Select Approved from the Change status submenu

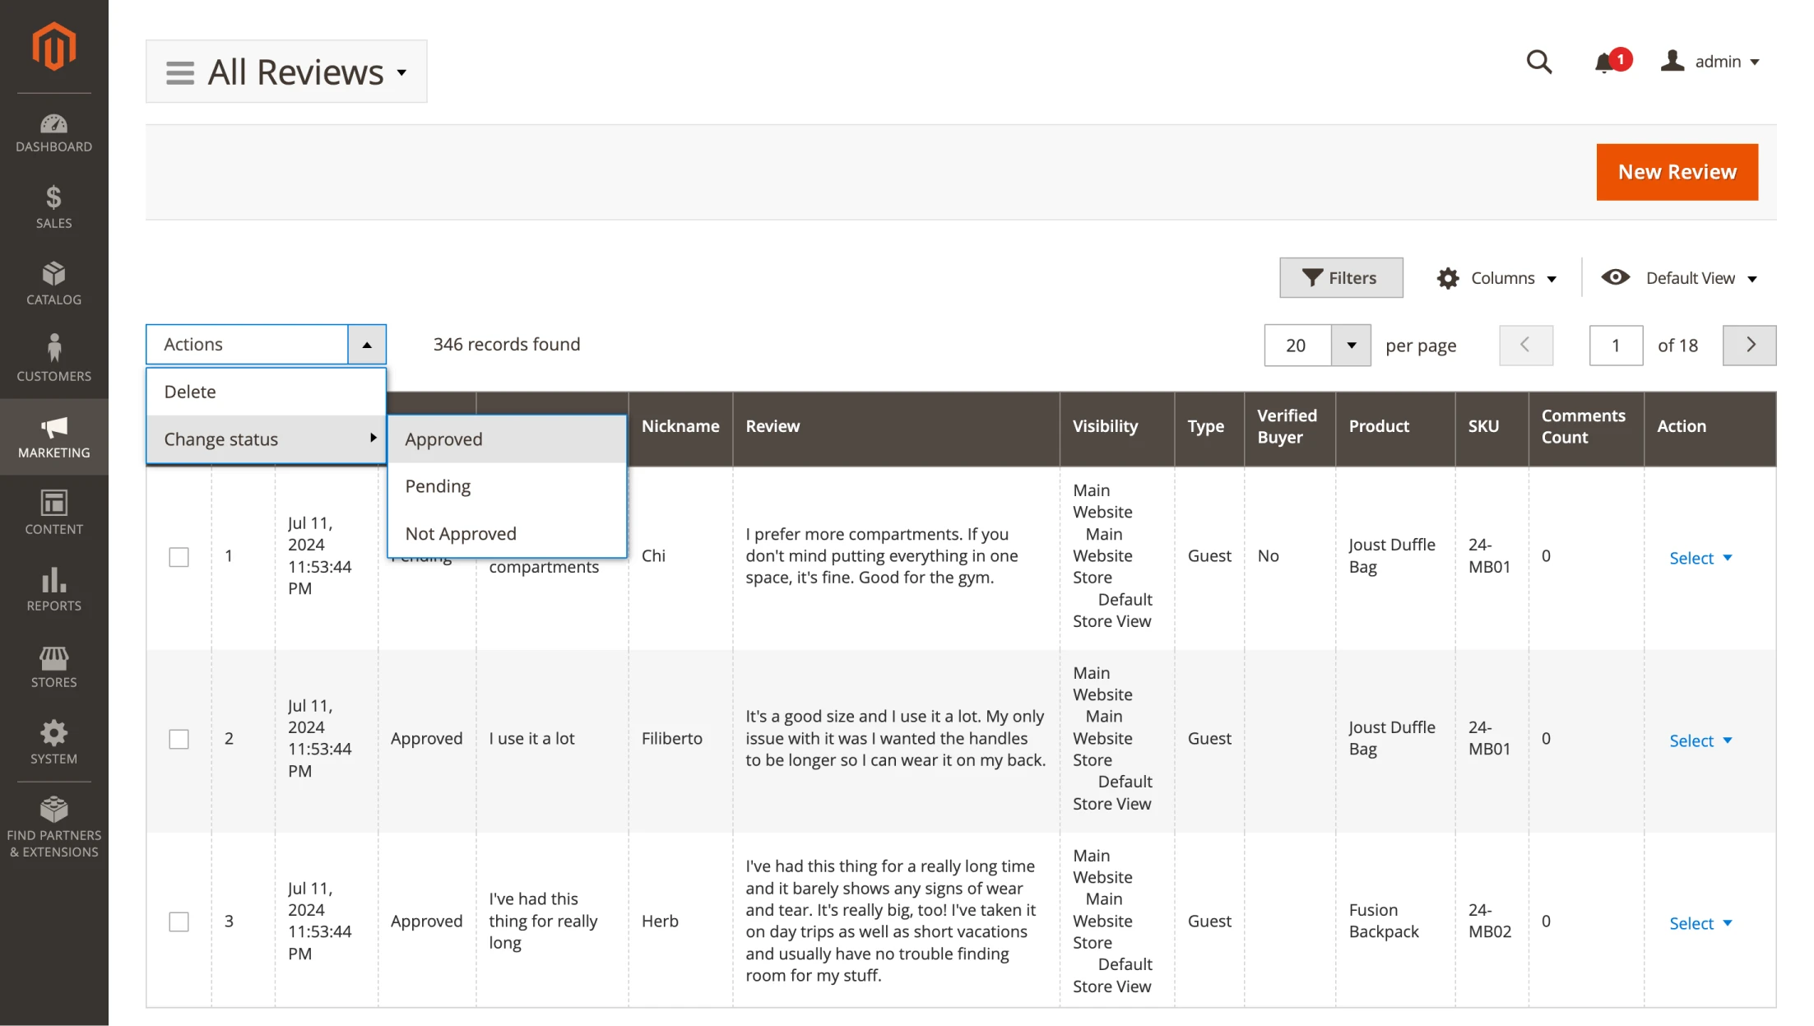(x=443, y=439)
